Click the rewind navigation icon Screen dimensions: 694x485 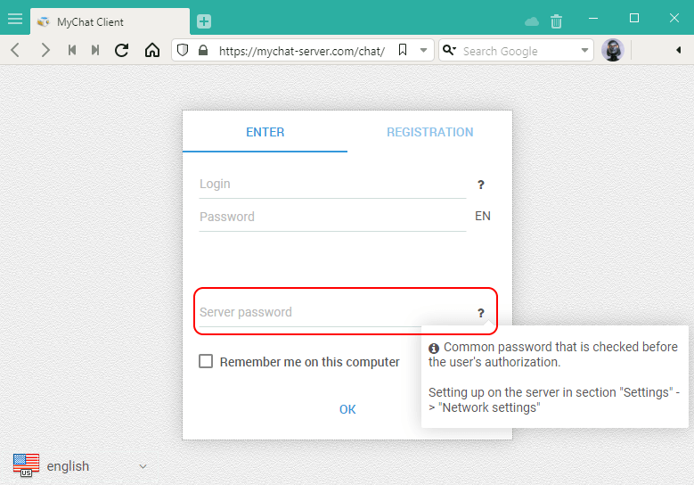point(72,51)
